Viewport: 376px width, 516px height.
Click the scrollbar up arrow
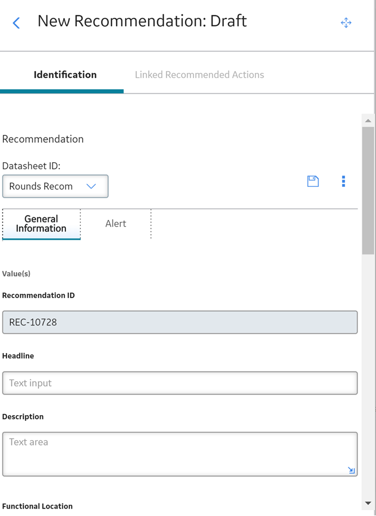coord(368,121)
